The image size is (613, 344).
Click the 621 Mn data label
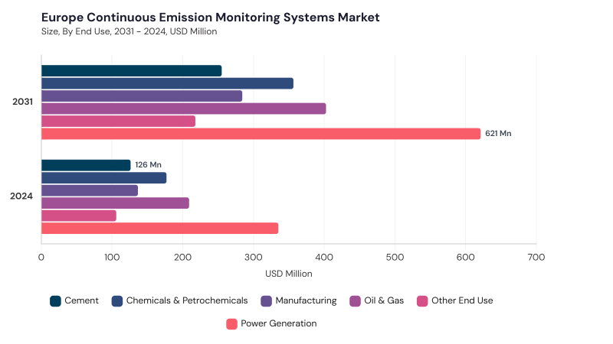tap(498, 133)
